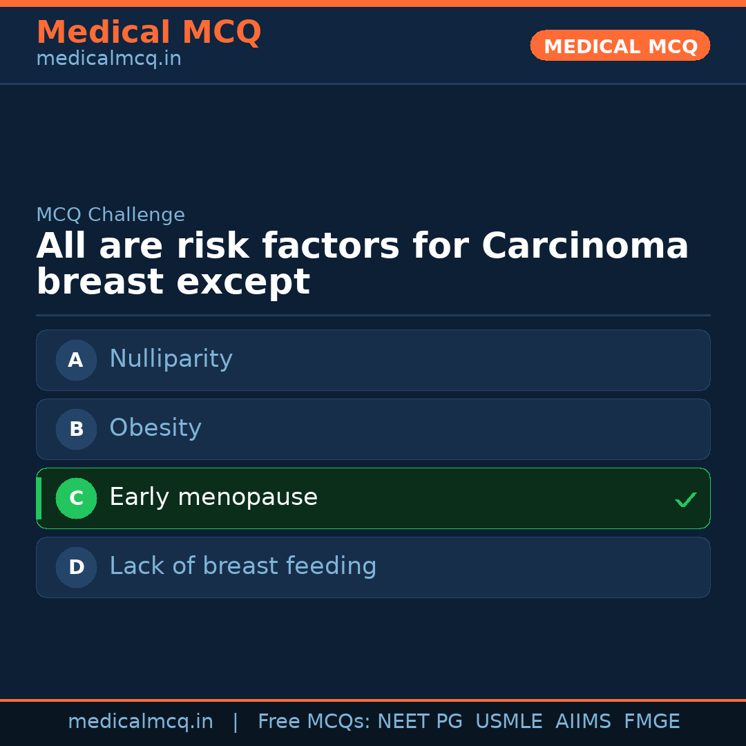Click the letter B circle icon
Viewport: 746px width, 746px height.
(76, 429)
